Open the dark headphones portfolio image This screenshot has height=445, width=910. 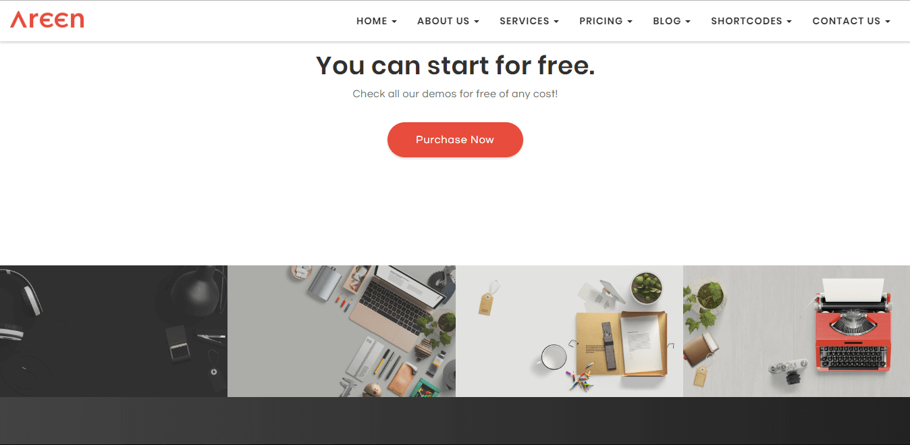[x=113, y=331]
